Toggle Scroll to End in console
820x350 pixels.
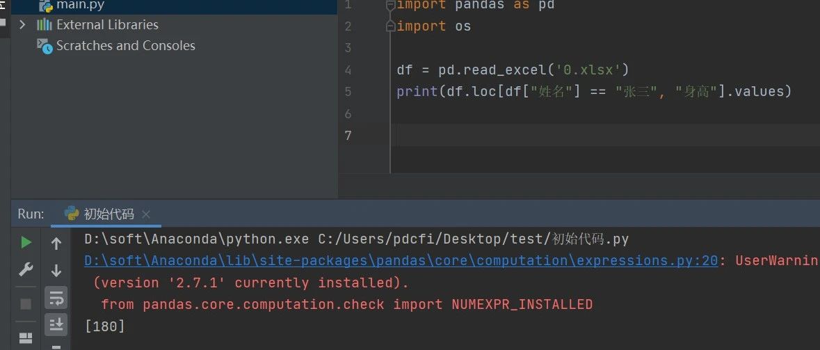point(56,324)
